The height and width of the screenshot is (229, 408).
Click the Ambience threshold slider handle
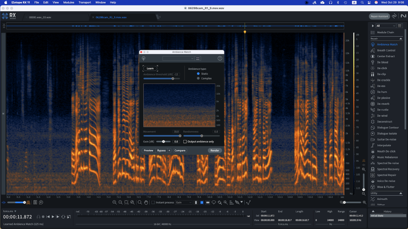173,78
